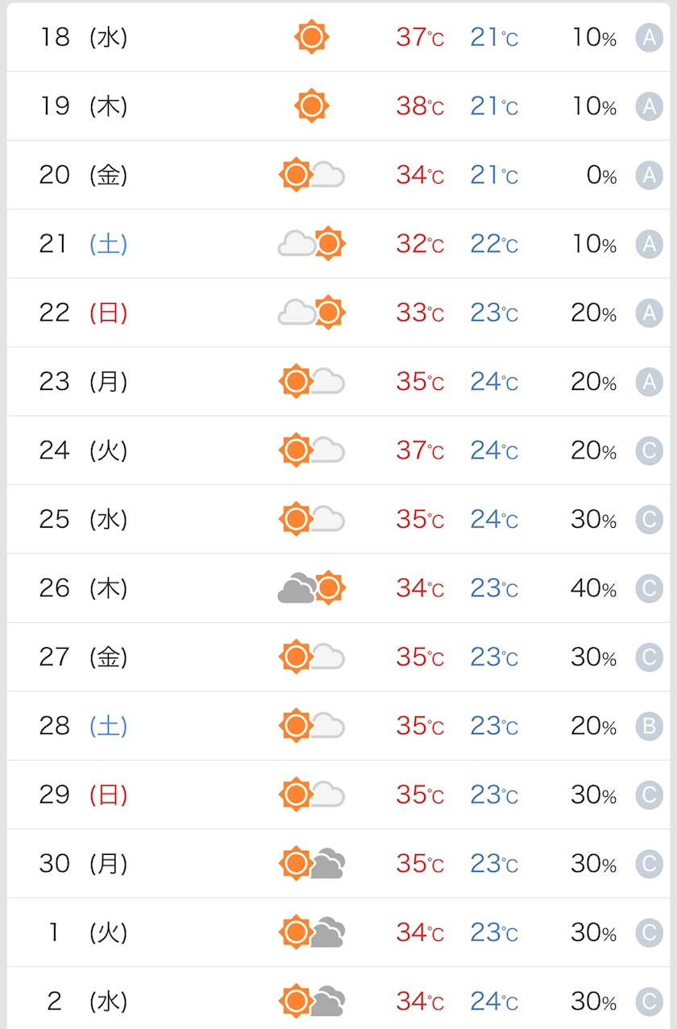Open the forecast for the 25th (水)

338,519
